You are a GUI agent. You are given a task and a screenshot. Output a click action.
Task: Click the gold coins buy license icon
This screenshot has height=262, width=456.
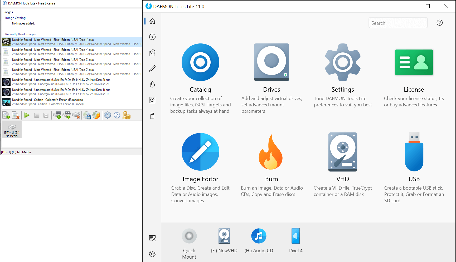(x=127, y=115)
